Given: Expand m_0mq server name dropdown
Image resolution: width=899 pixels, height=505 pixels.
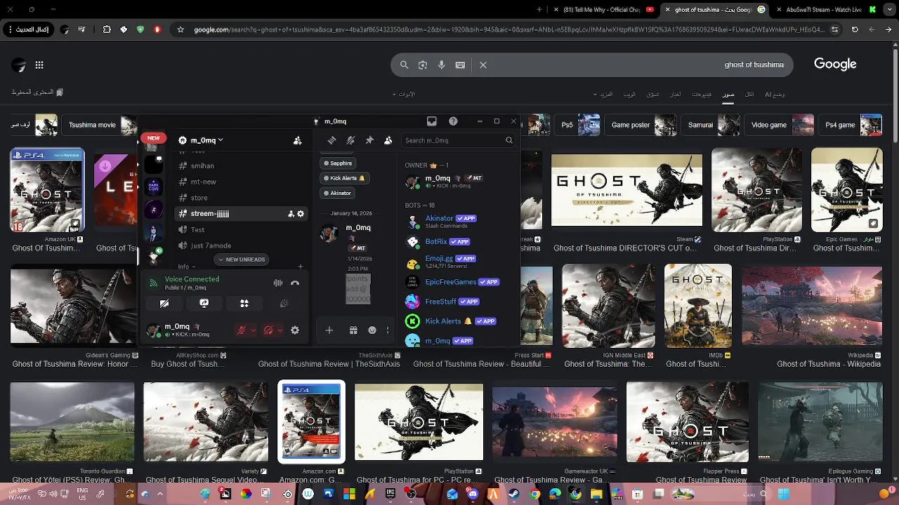Looking at the screenshot, I should pyautogui.click(x=220, y=140).
